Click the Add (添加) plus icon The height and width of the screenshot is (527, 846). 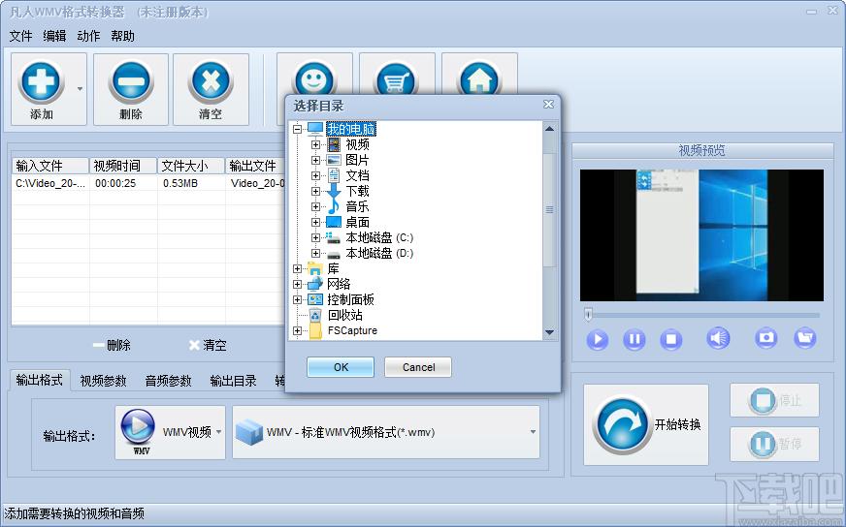pos(41,82)
